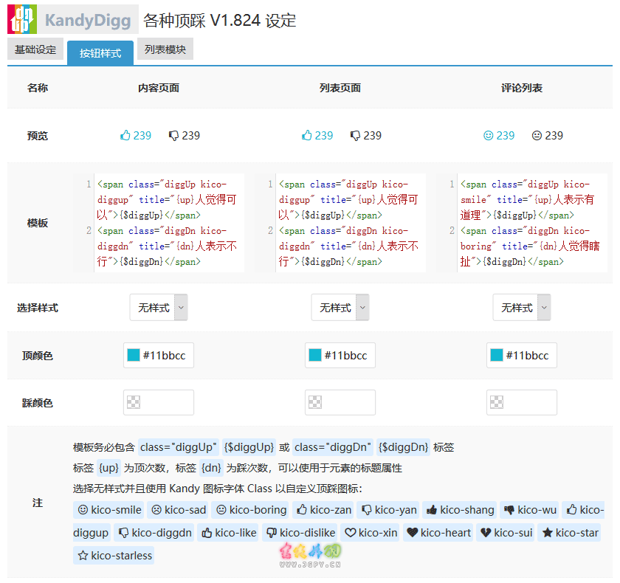
Task: Select the 按钮样式 tab
Action: point(100,53)
